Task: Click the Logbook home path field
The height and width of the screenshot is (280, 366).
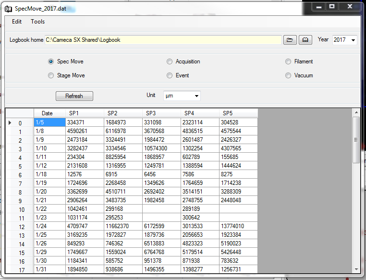Action: pos(162,40)
